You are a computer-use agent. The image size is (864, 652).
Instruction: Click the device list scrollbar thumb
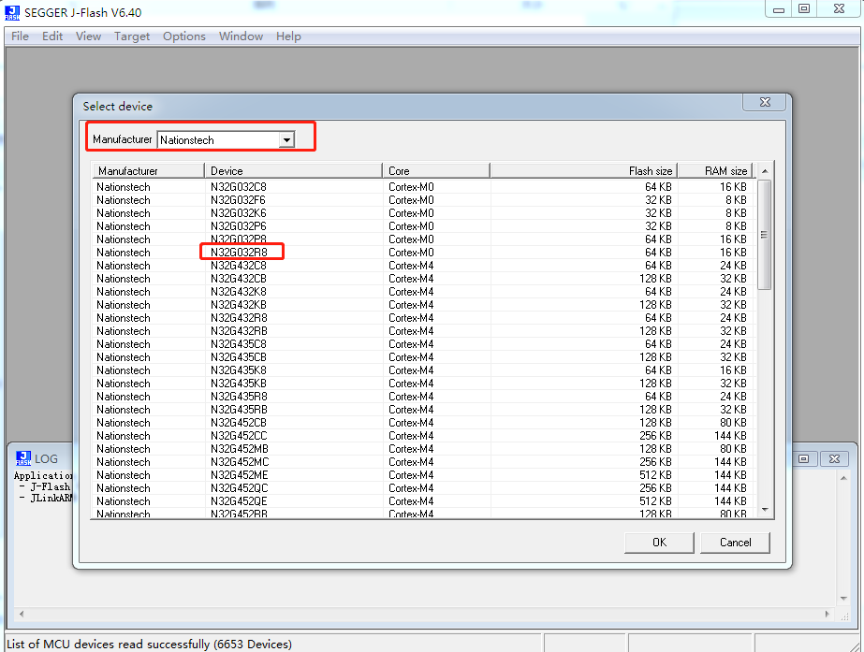pyautogui.click(x=764, y=235)
